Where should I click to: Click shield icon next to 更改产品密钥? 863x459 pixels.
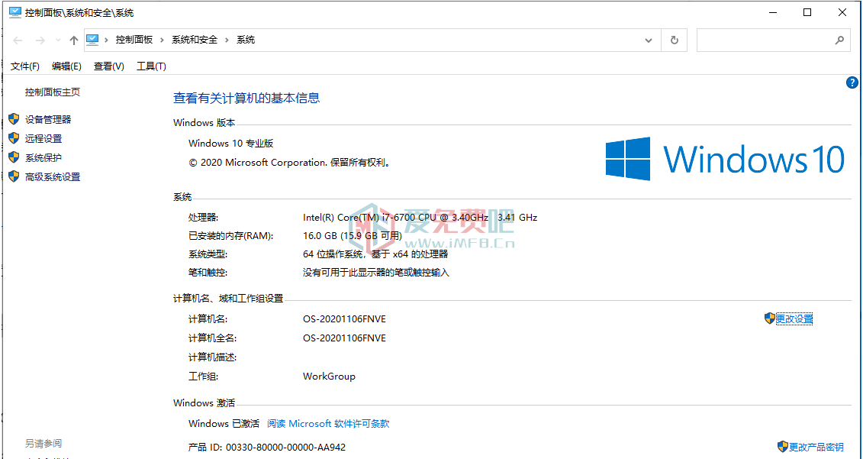point(783,446)
